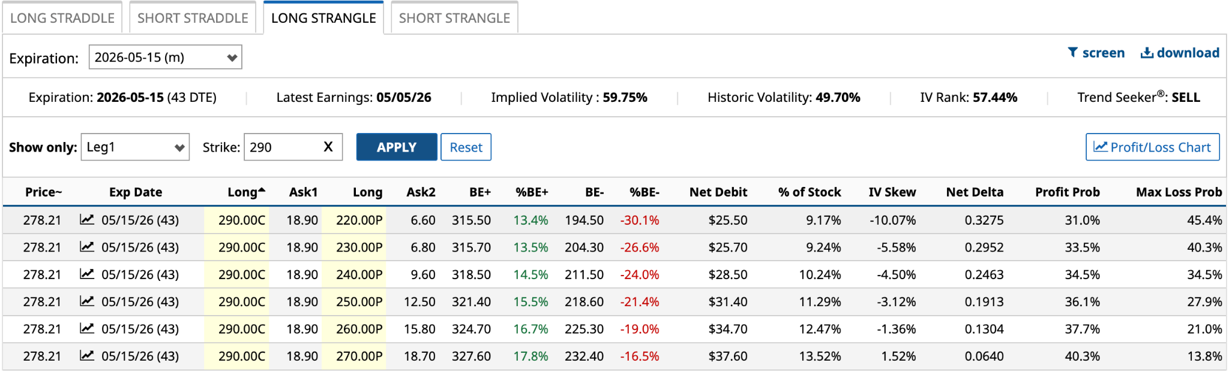1229x372 pixels.
Task: Sort table by Profit Prob column
Action: [x=1067, y=192]
